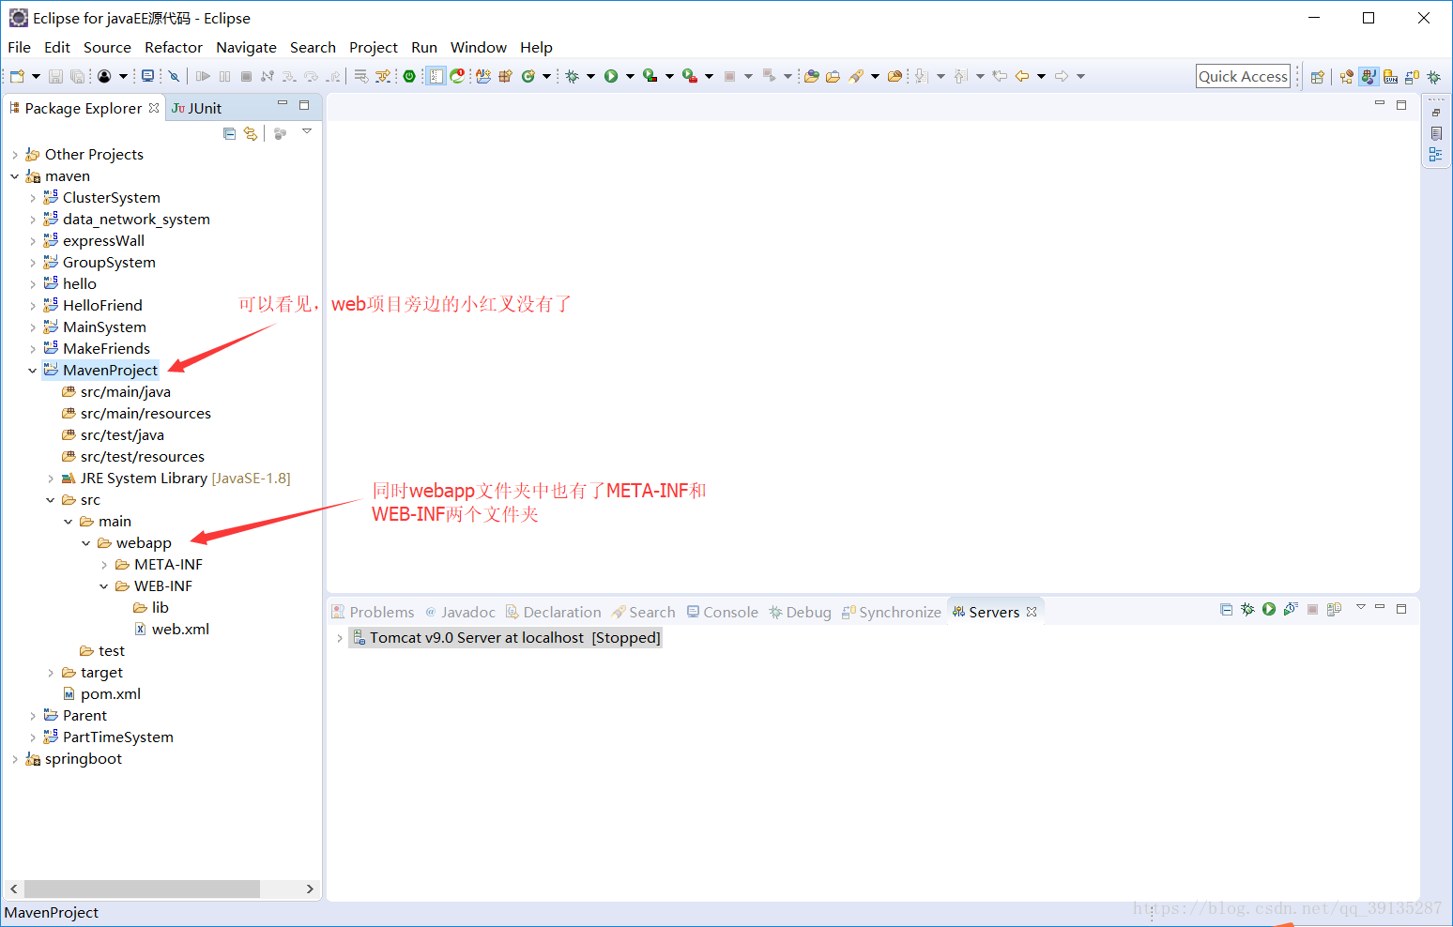Expand the META-INF folder

[104, 565]
